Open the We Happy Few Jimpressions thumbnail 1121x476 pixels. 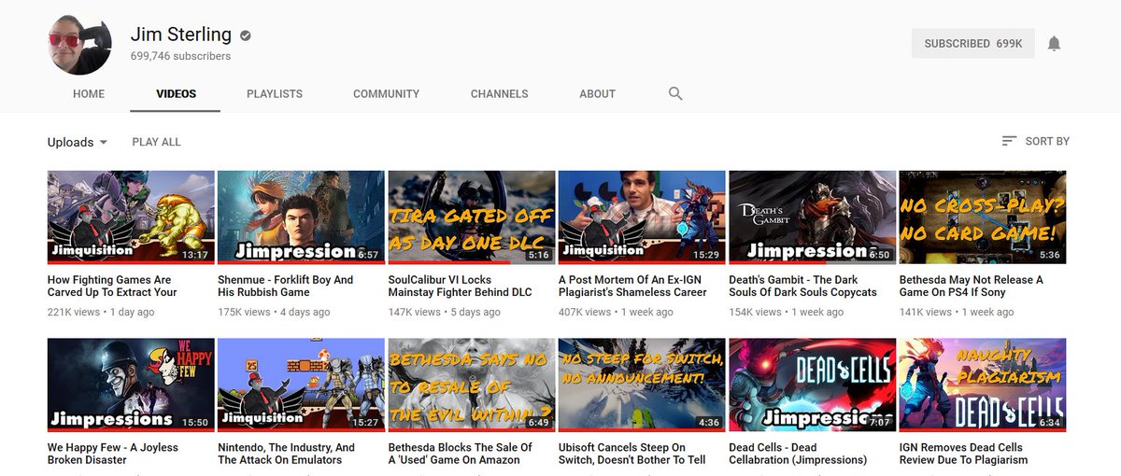tap(131, 385)
